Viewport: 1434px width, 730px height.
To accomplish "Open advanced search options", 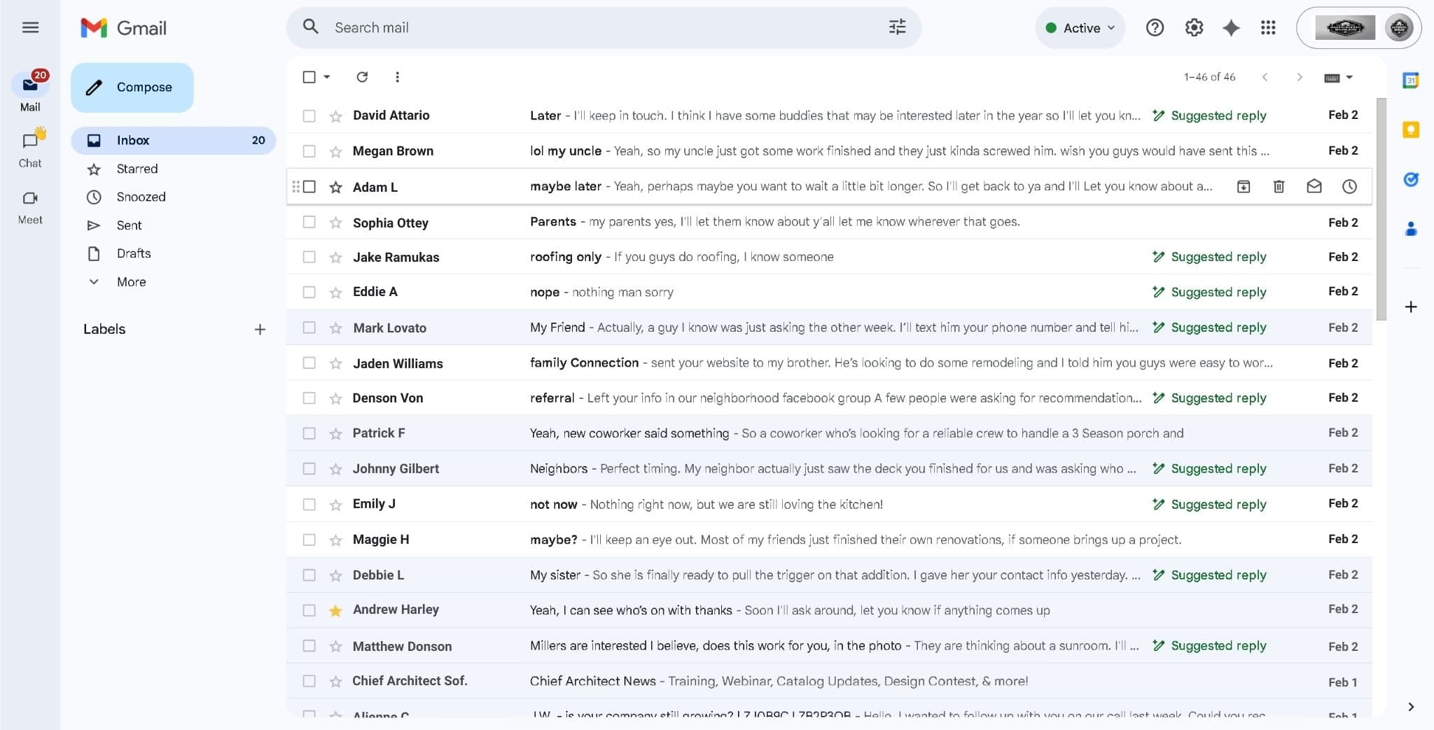I will (896, 27).
